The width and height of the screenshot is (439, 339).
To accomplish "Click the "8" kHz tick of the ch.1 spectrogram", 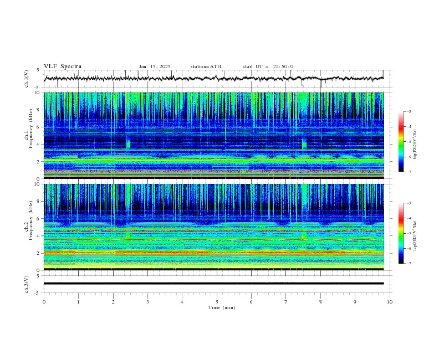I will [x=39, y=110].
